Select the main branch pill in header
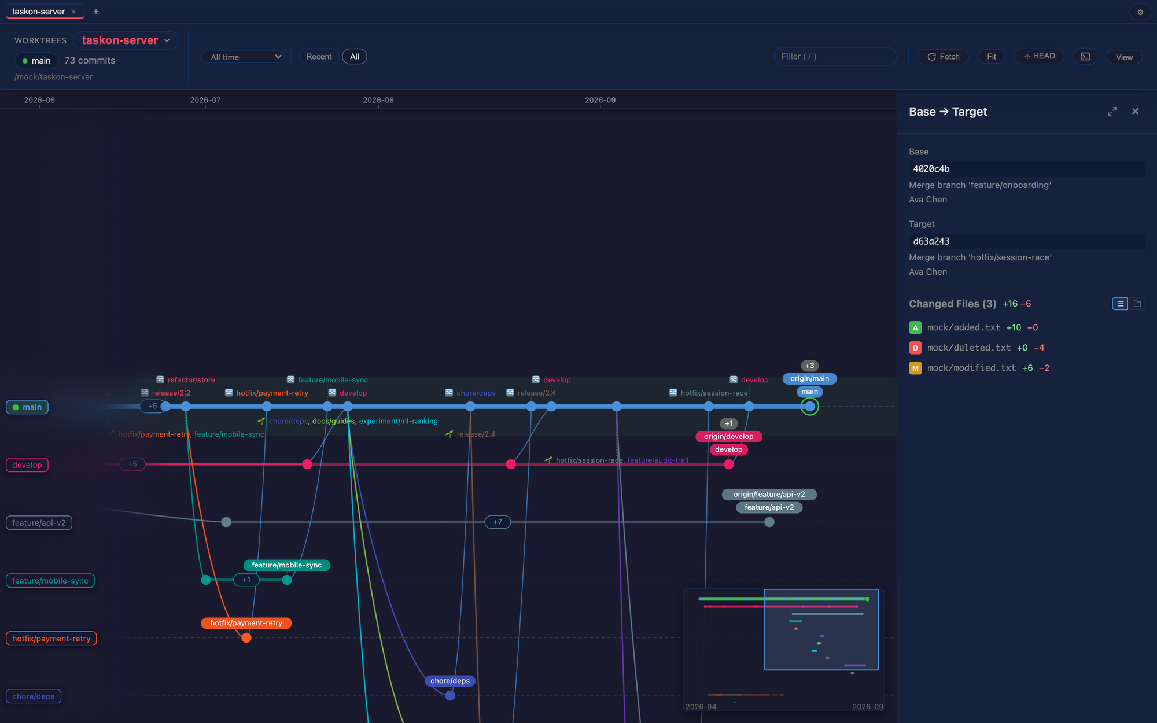Viewport: 1157px width, 723px height. 36,61
